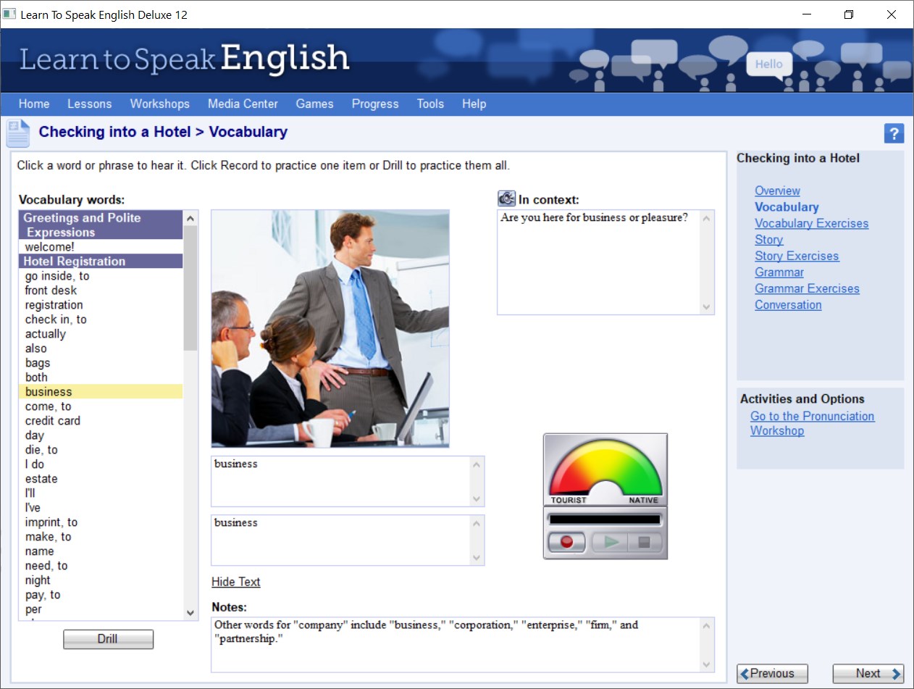Click the application icon in the title bar
The image size is (914, 689).
pyautogui.click(x=9, y=14)
